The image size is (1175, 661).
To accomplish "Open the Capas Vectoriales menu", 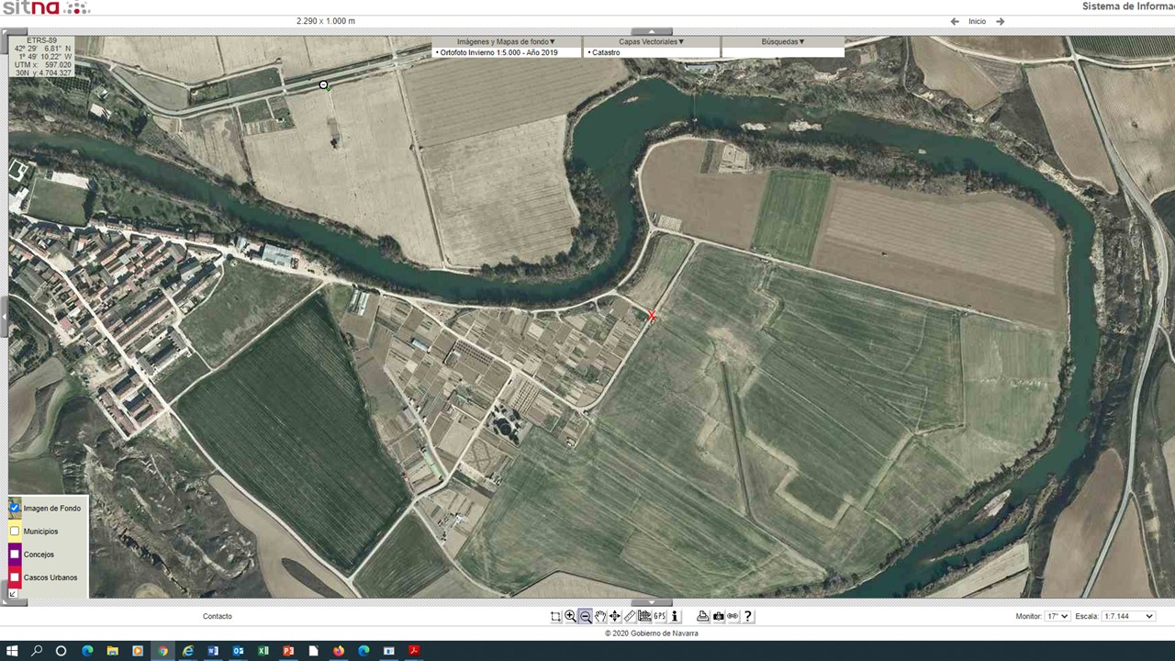I will [x=651, y=41].
